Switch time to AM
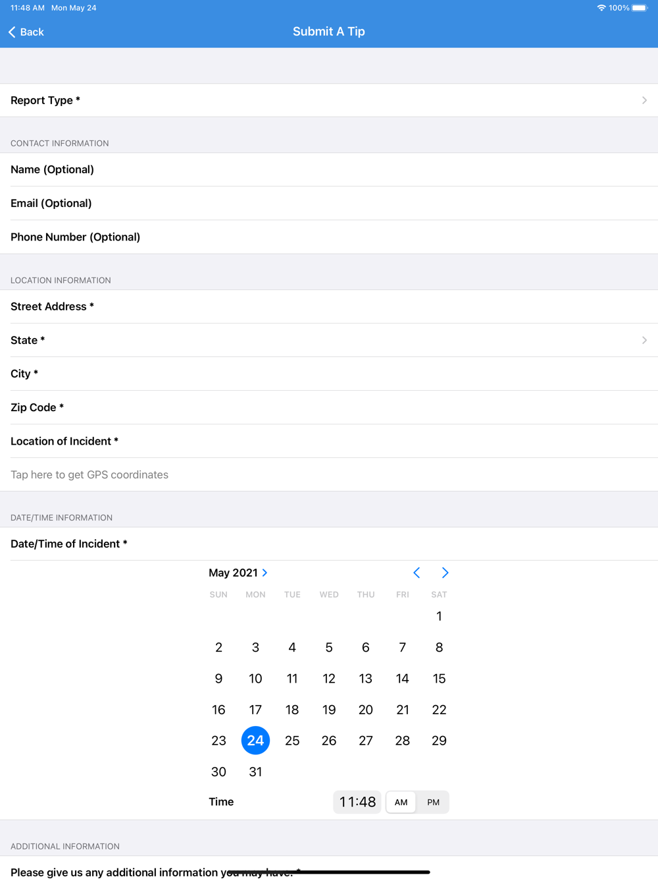The image size is (658, 879). pos(401,802)
